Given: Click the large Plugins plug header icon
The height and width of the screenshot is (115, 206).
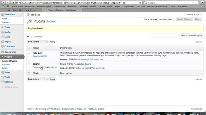Looking at the screenshot, I should click(30, 21).
